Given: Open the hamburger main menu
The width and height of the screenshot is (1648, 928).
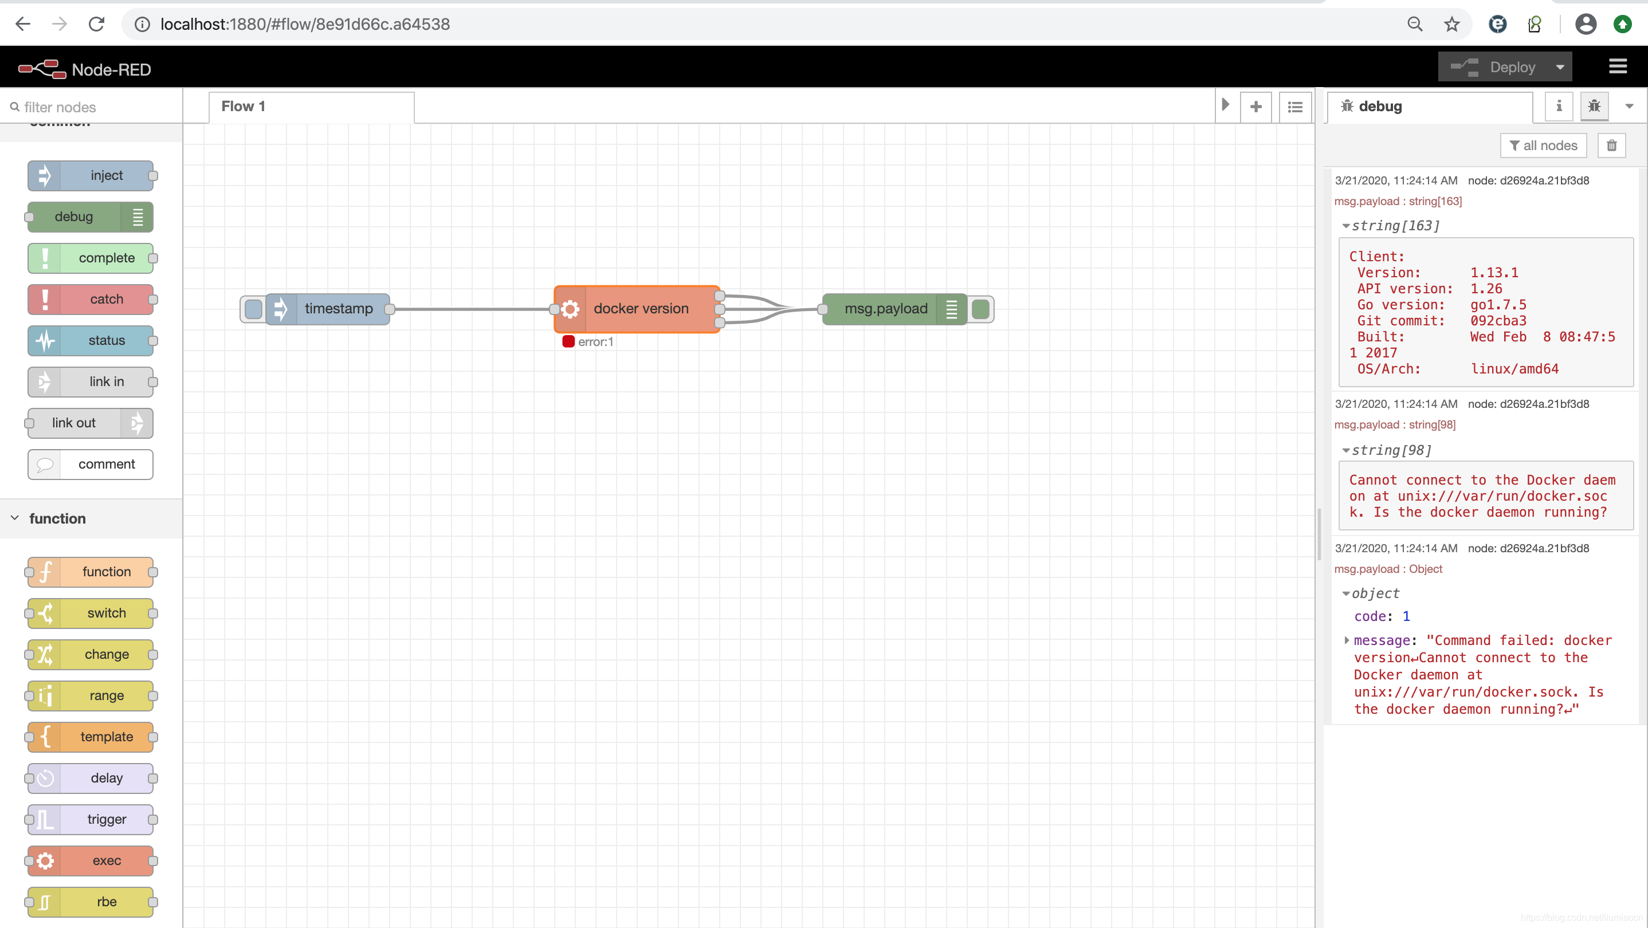Looking at the screenshot, I should (1618, 66).
